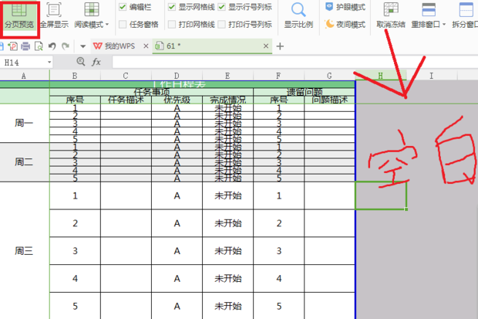Viewport: 478px width, 319px height.
Task: Click the redo arrow icon
Action: [66, 46]
